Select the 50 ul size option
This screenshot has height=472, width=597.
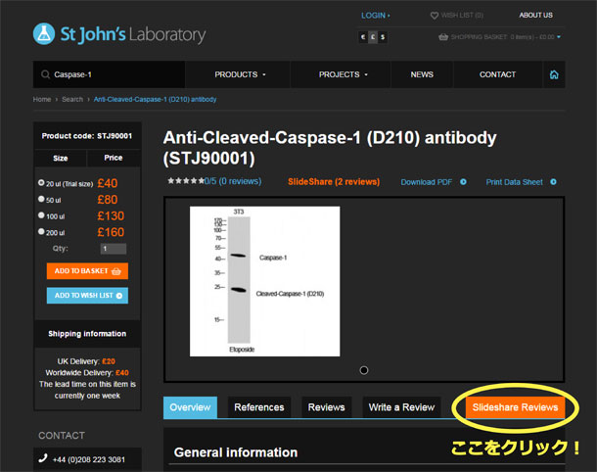pyautogui.click(x=41, y=199)
